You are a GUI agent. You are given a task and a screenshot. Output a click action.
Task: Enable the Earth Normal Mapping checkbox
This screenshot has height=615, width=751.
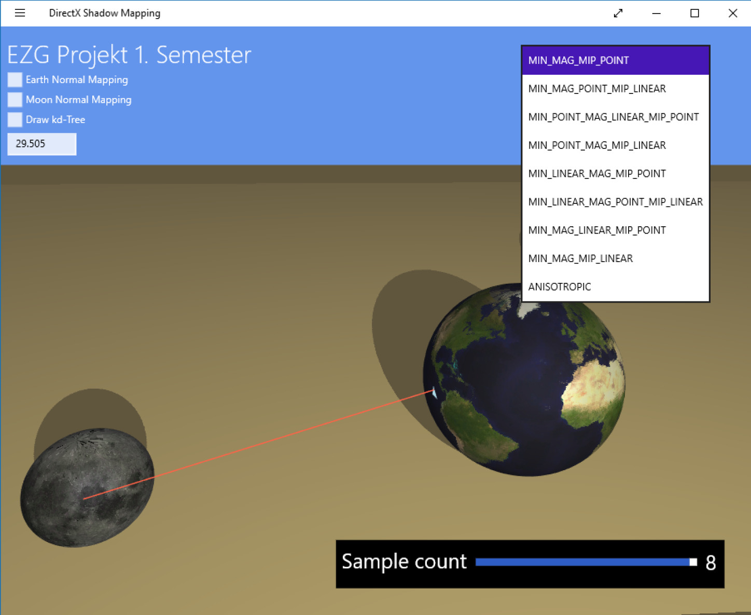click(x=15, y=79)
